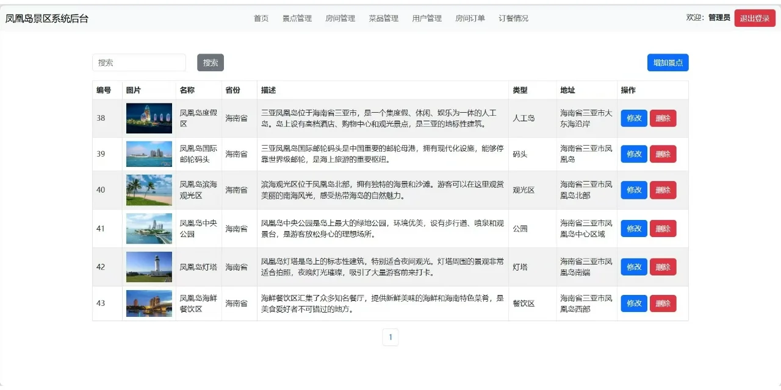The height and width of the screenshot is (390, 781).
Task: Click 修改 for 凤凰岛灯塔
Action: pos(633,266)
